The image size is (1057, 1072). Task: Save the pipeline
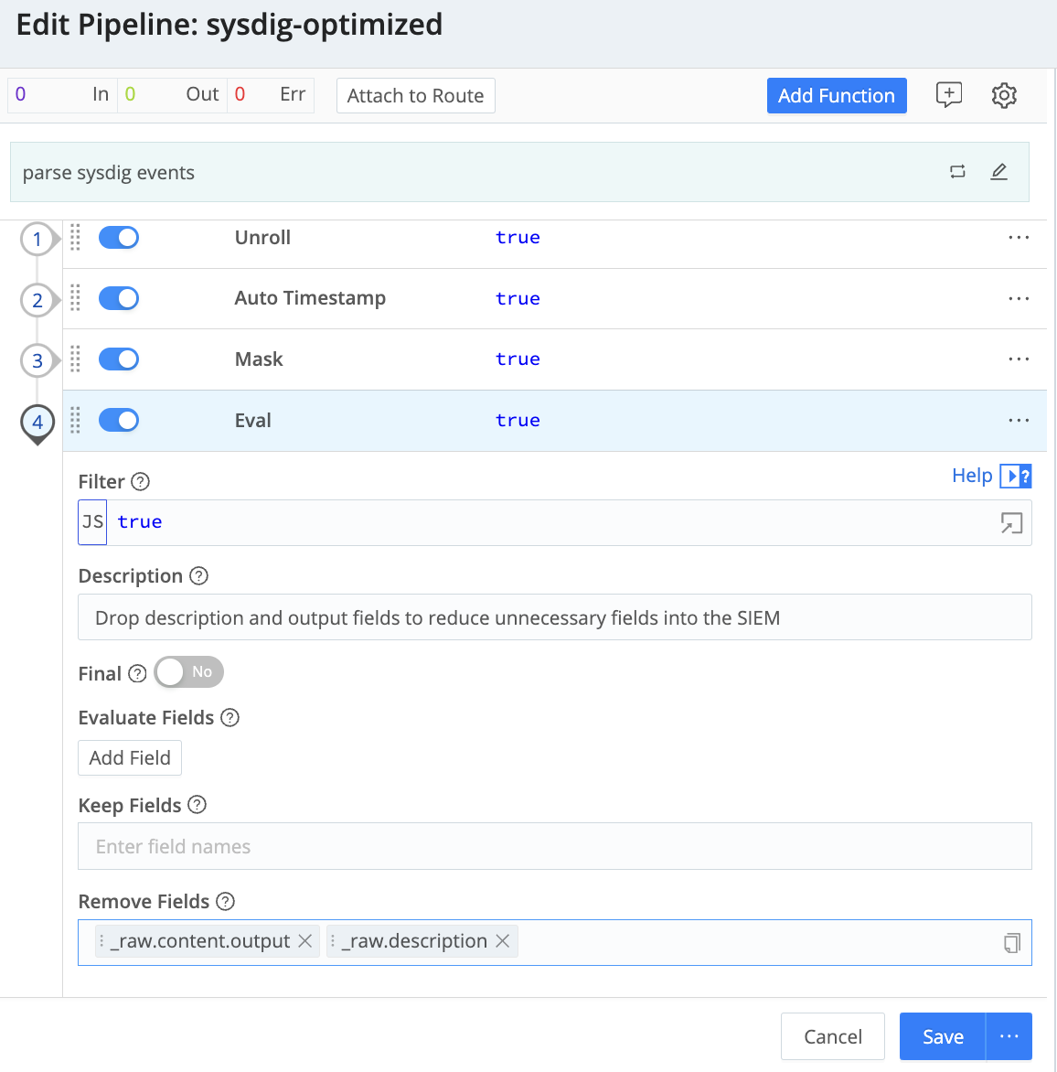[943, 1036]
